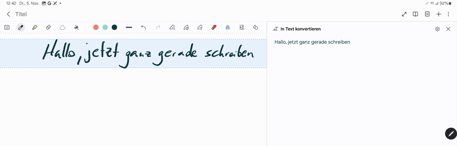The width and height of the screenshot is (457, 146).
Task: Undo the last stroke
Action: [144, 27]
